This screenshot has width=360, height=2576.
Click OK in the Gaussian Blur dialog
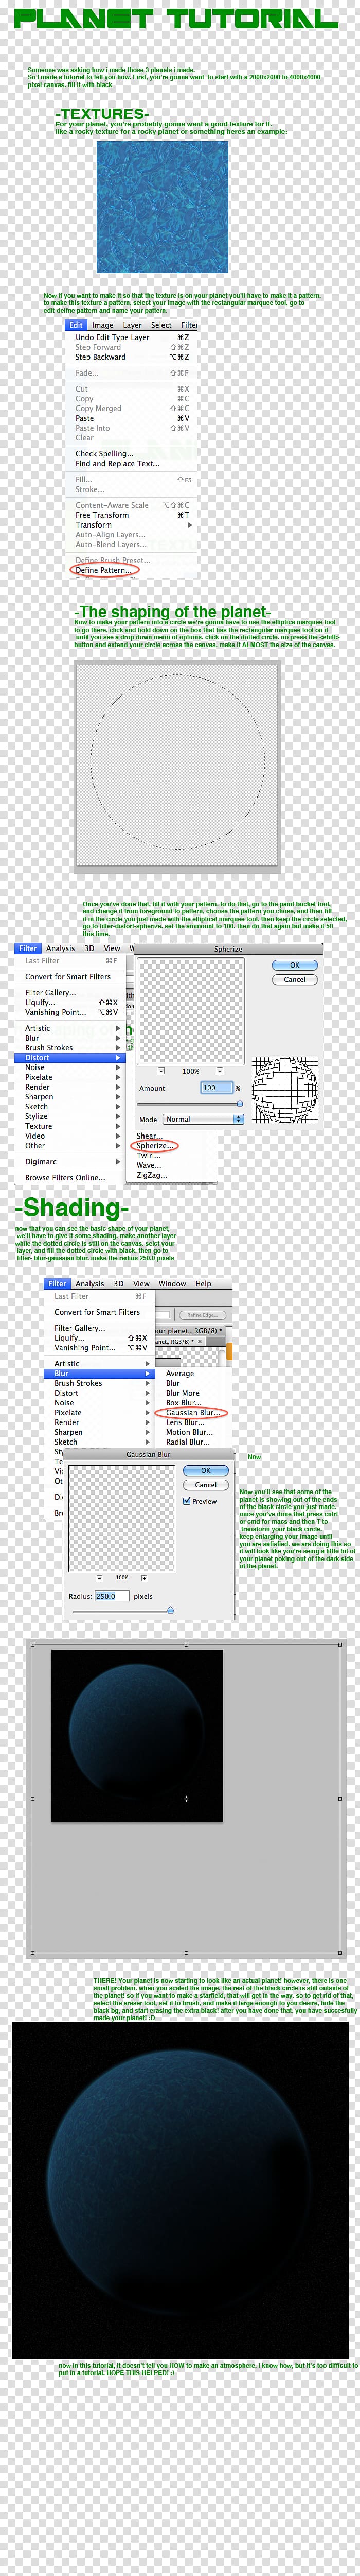[205, 1471]
